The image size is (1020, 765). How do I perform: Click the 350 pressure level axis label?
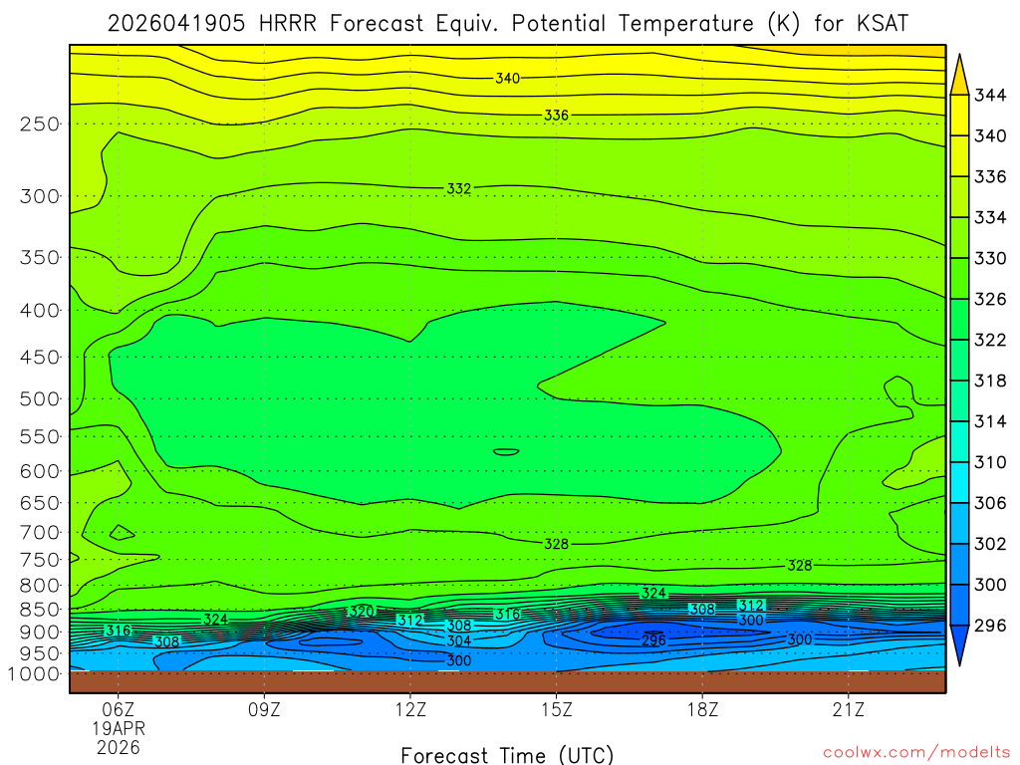[39, 258]
